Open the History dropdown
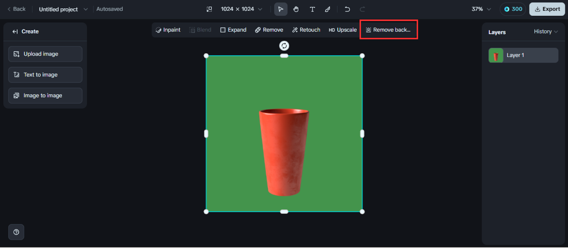Viewport: 568px width, 248px height. (x=546, y=31)
